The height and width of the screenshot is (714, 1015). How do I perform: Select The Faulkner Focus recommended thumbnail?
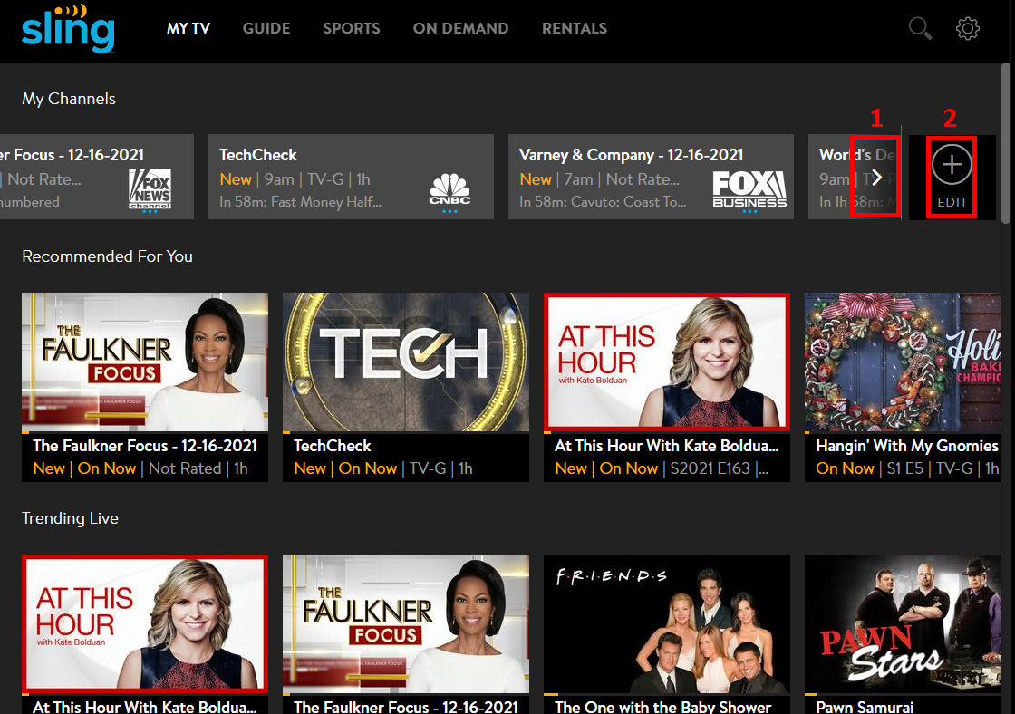pos(145,362)
